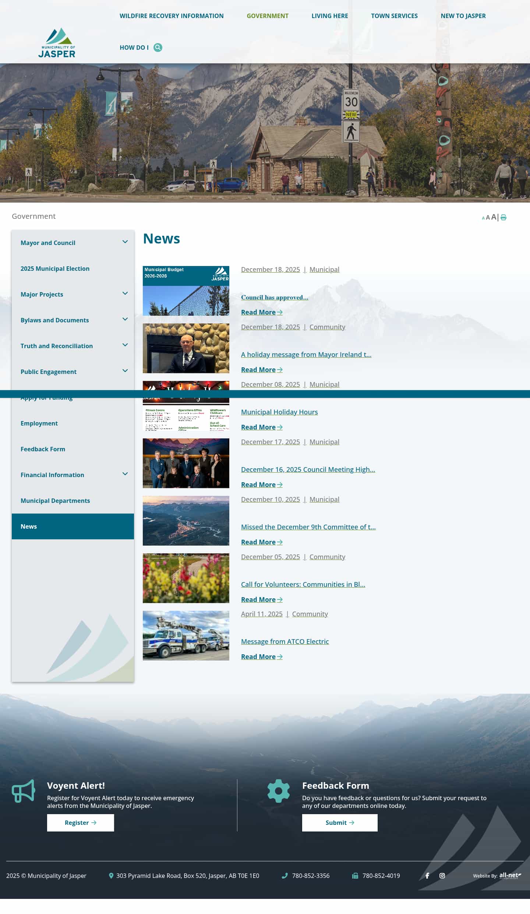Click the map pin address icon
530x914 pixels.
click(111, 876)
